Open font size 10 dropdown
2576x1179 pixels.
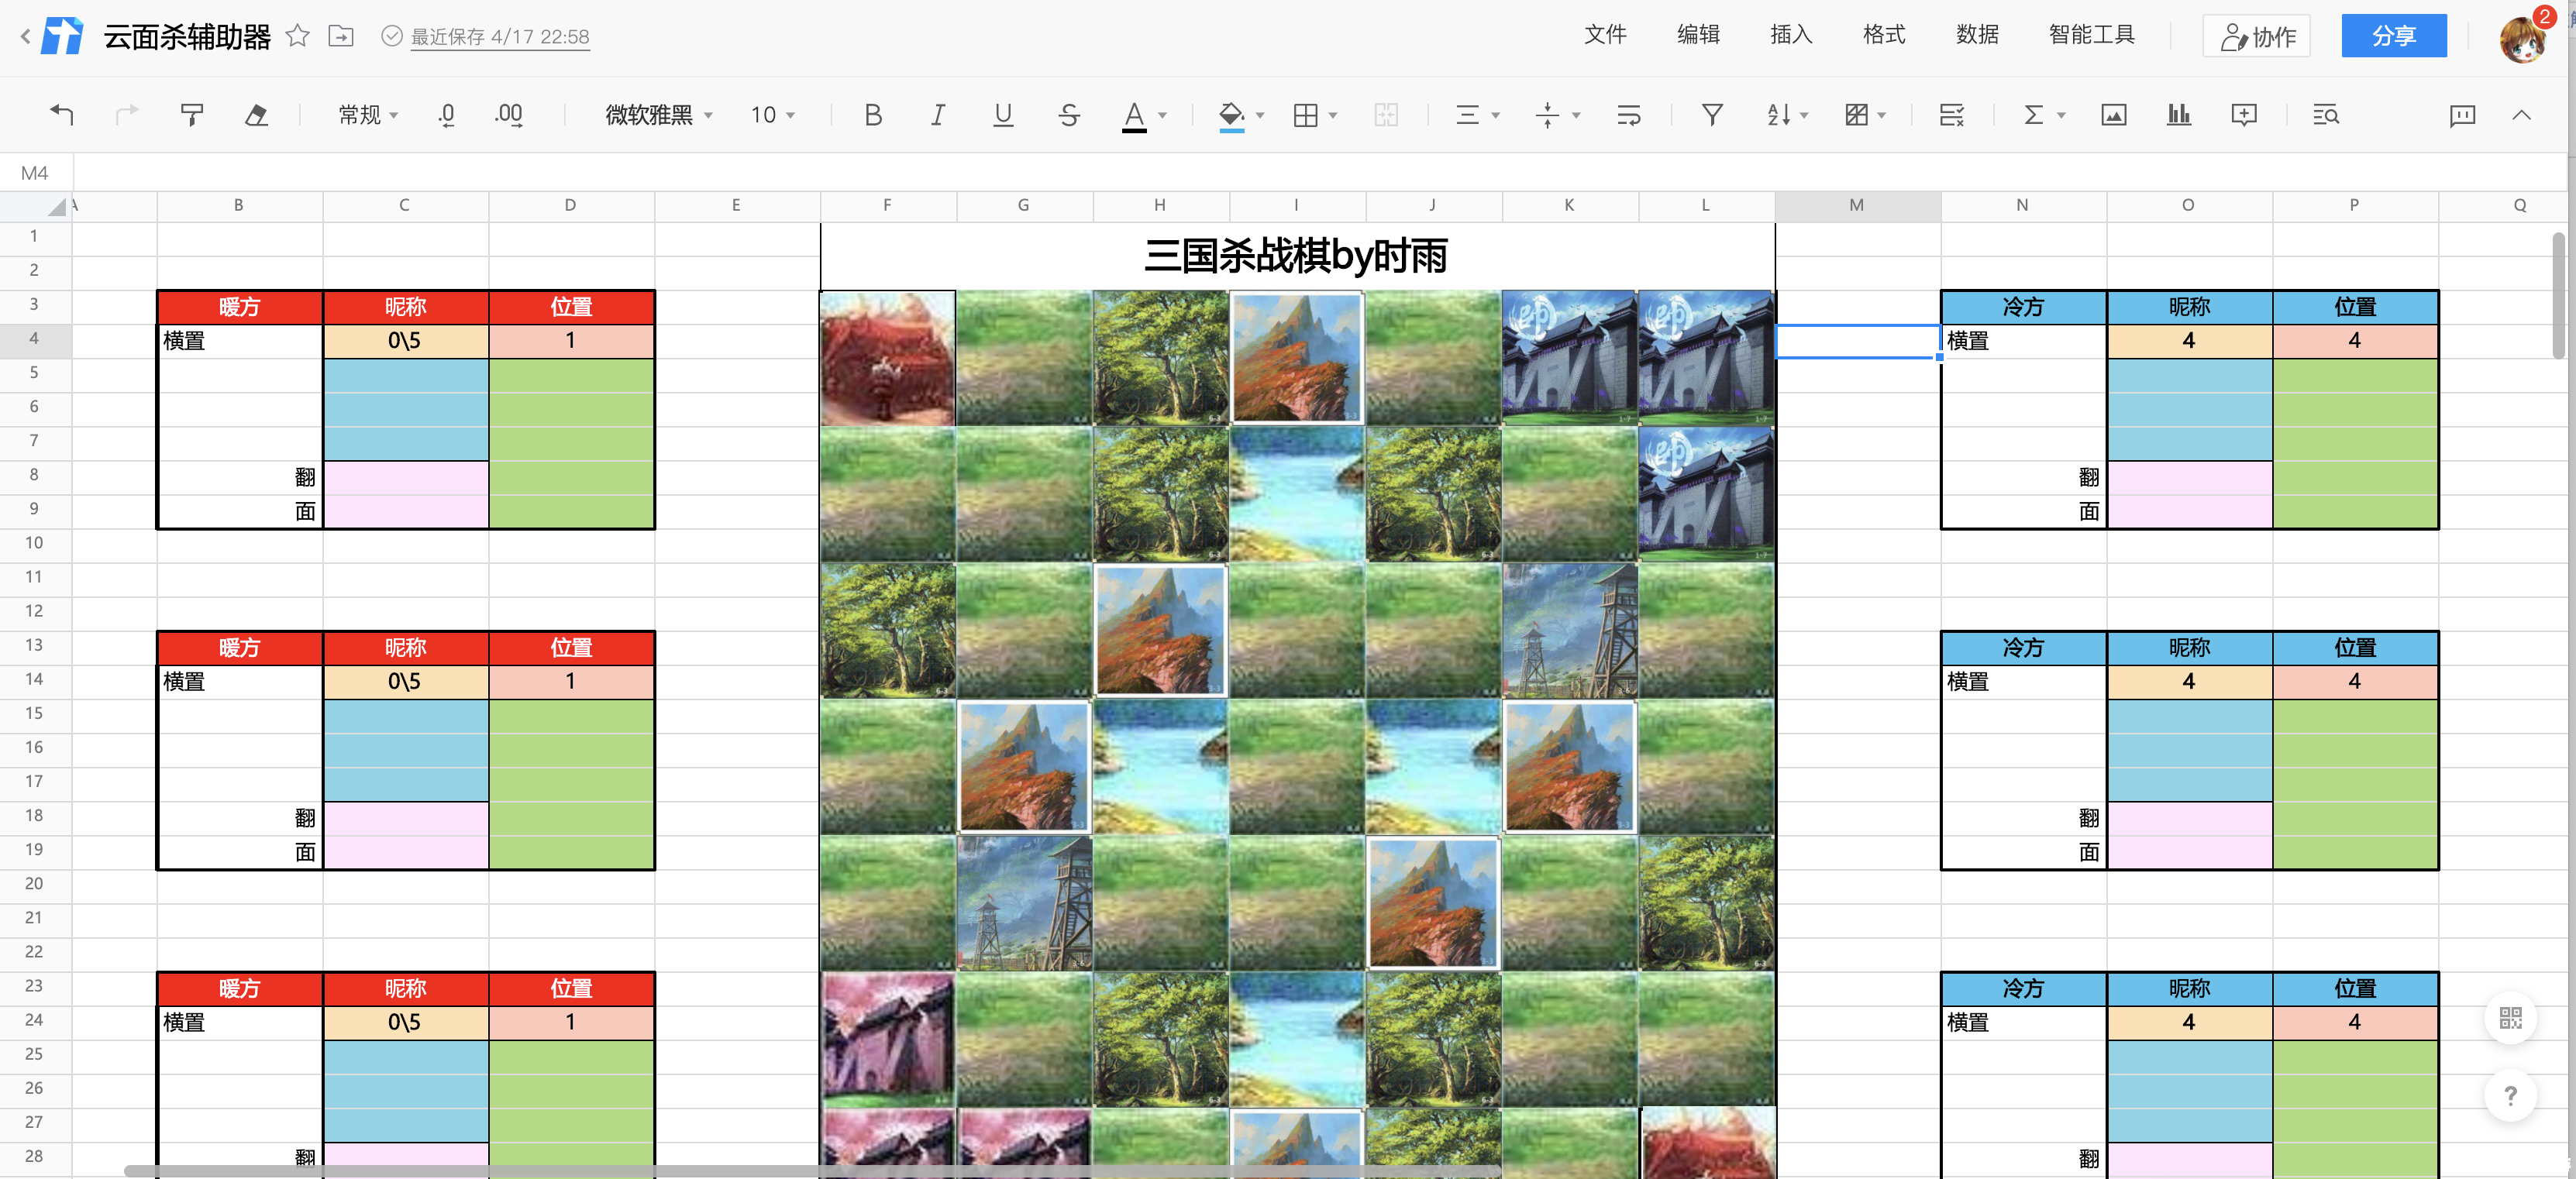point(773,115)
